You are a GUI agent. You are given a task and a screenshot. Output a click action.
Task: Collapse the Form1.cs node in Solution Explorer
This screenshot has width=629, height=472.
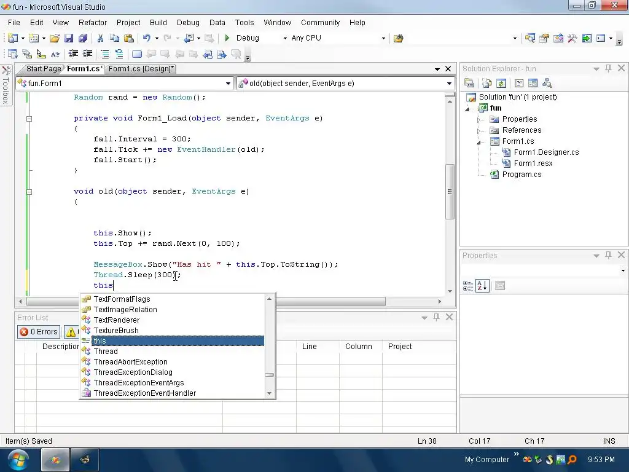point(479,142)
